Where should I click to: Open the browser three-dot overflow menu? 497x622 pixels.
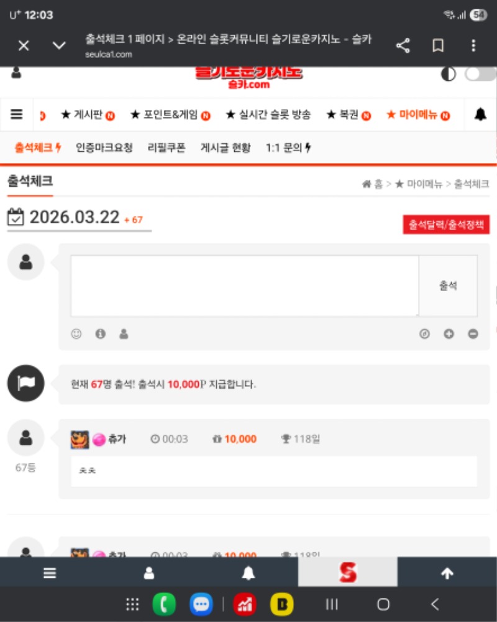(x=473, y=45)
